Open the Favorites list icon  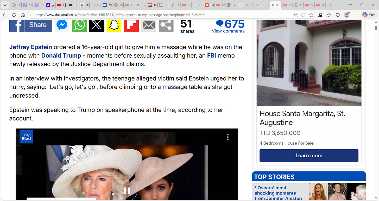[329, 15]
